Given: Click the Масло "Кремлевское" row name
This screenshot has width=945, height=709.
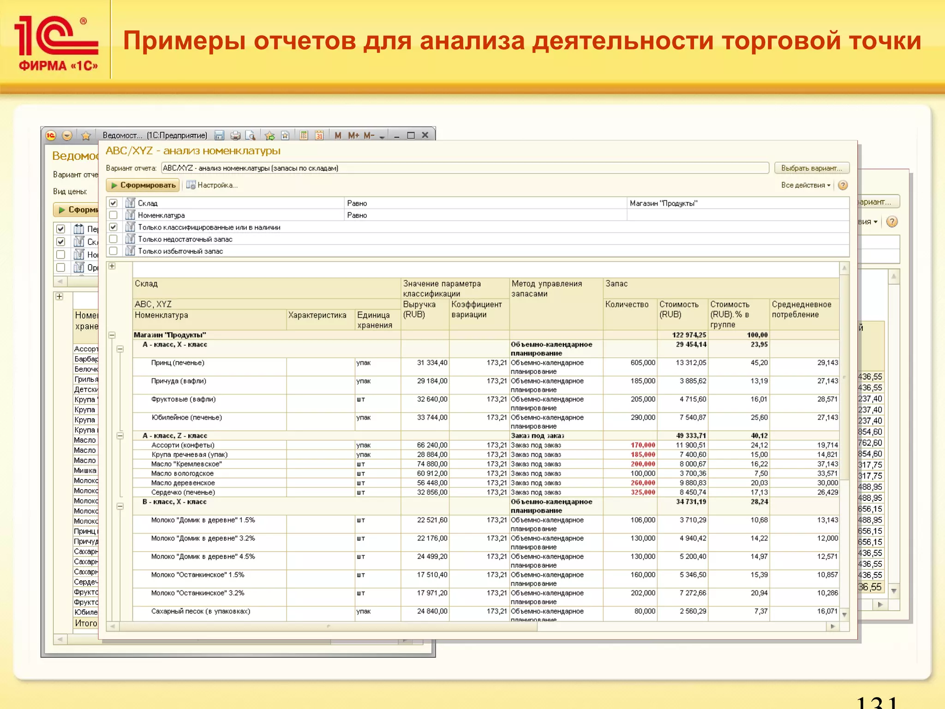Looking at the screenshot, I should [186, 464].
